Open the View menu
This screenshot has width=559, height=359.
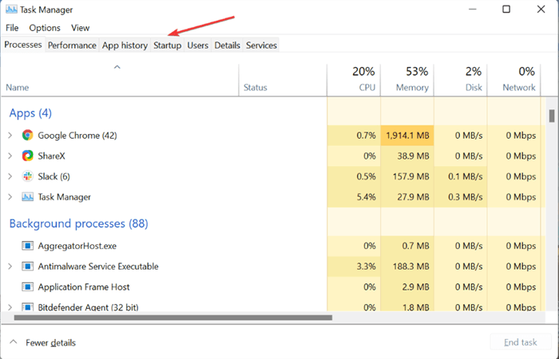point(80,28)
